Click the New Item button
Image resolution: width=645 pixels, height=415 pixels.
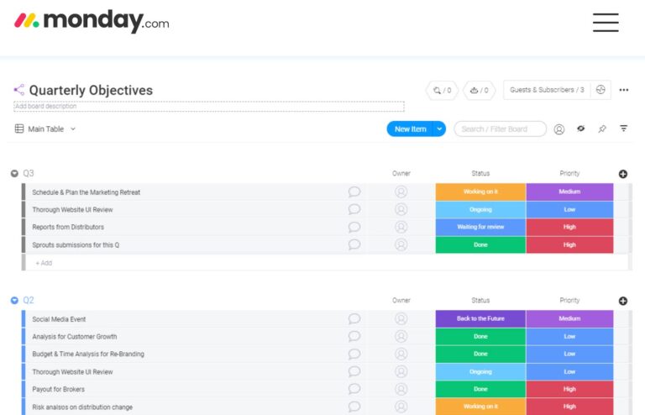410,129
